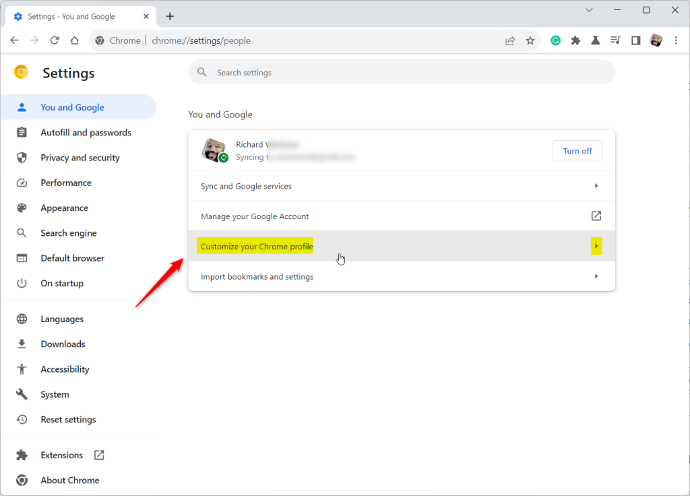The image size is (690, 496).
Task: Click the Import bookmarks arrow
Action: click(596, 276)
